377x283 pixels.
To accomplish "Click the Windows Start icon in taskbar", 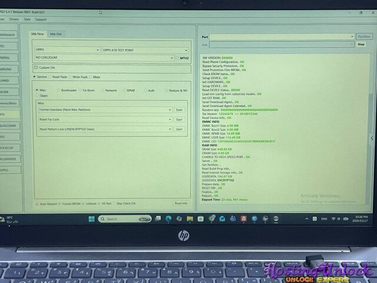I will click(x=91, y=219).
